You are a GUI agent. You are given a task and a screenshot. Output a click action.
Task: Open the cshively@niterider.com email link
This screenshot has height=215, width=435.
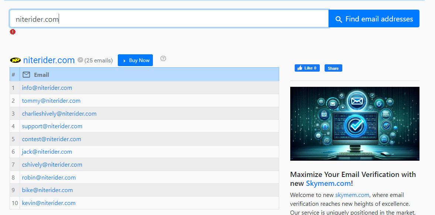[x=52, y=164]
